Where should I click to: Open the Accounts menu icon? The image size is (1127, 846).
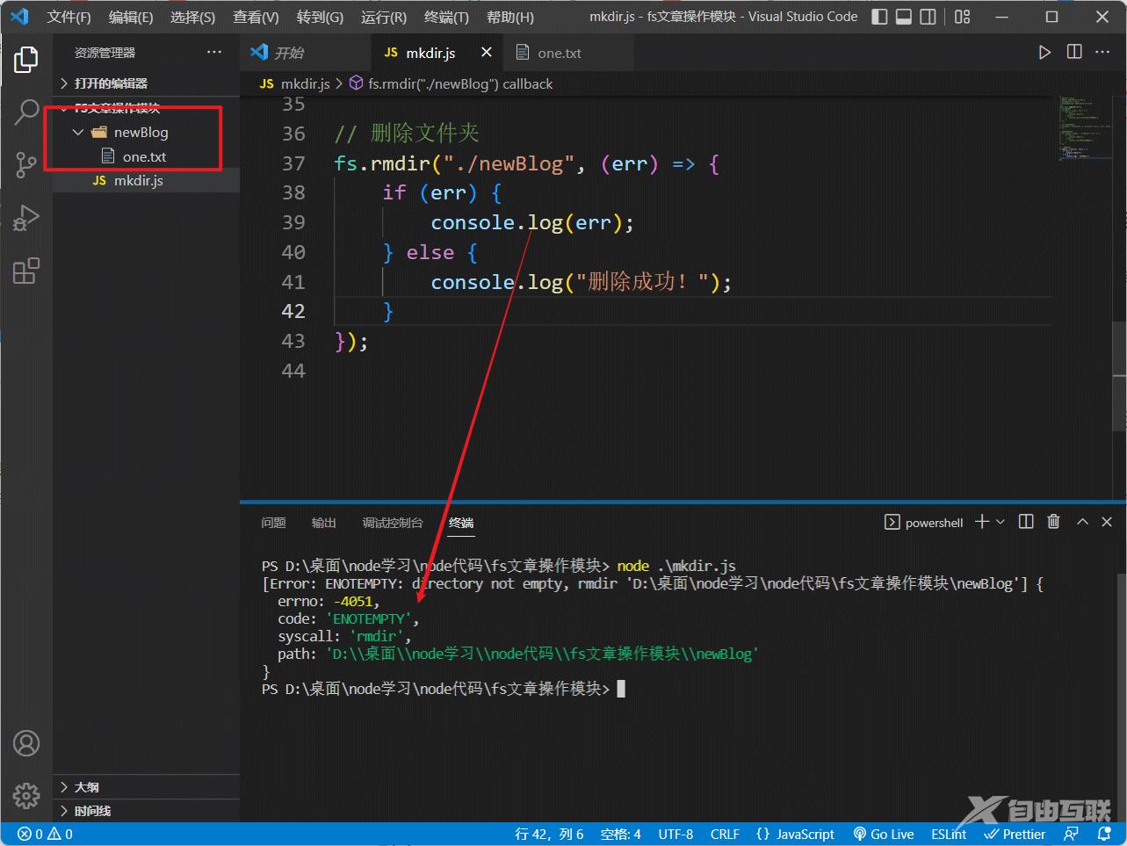[26, 743]
